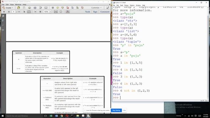Open Acrobat Edit menu

pyautogui.click(x=7, y=5)
